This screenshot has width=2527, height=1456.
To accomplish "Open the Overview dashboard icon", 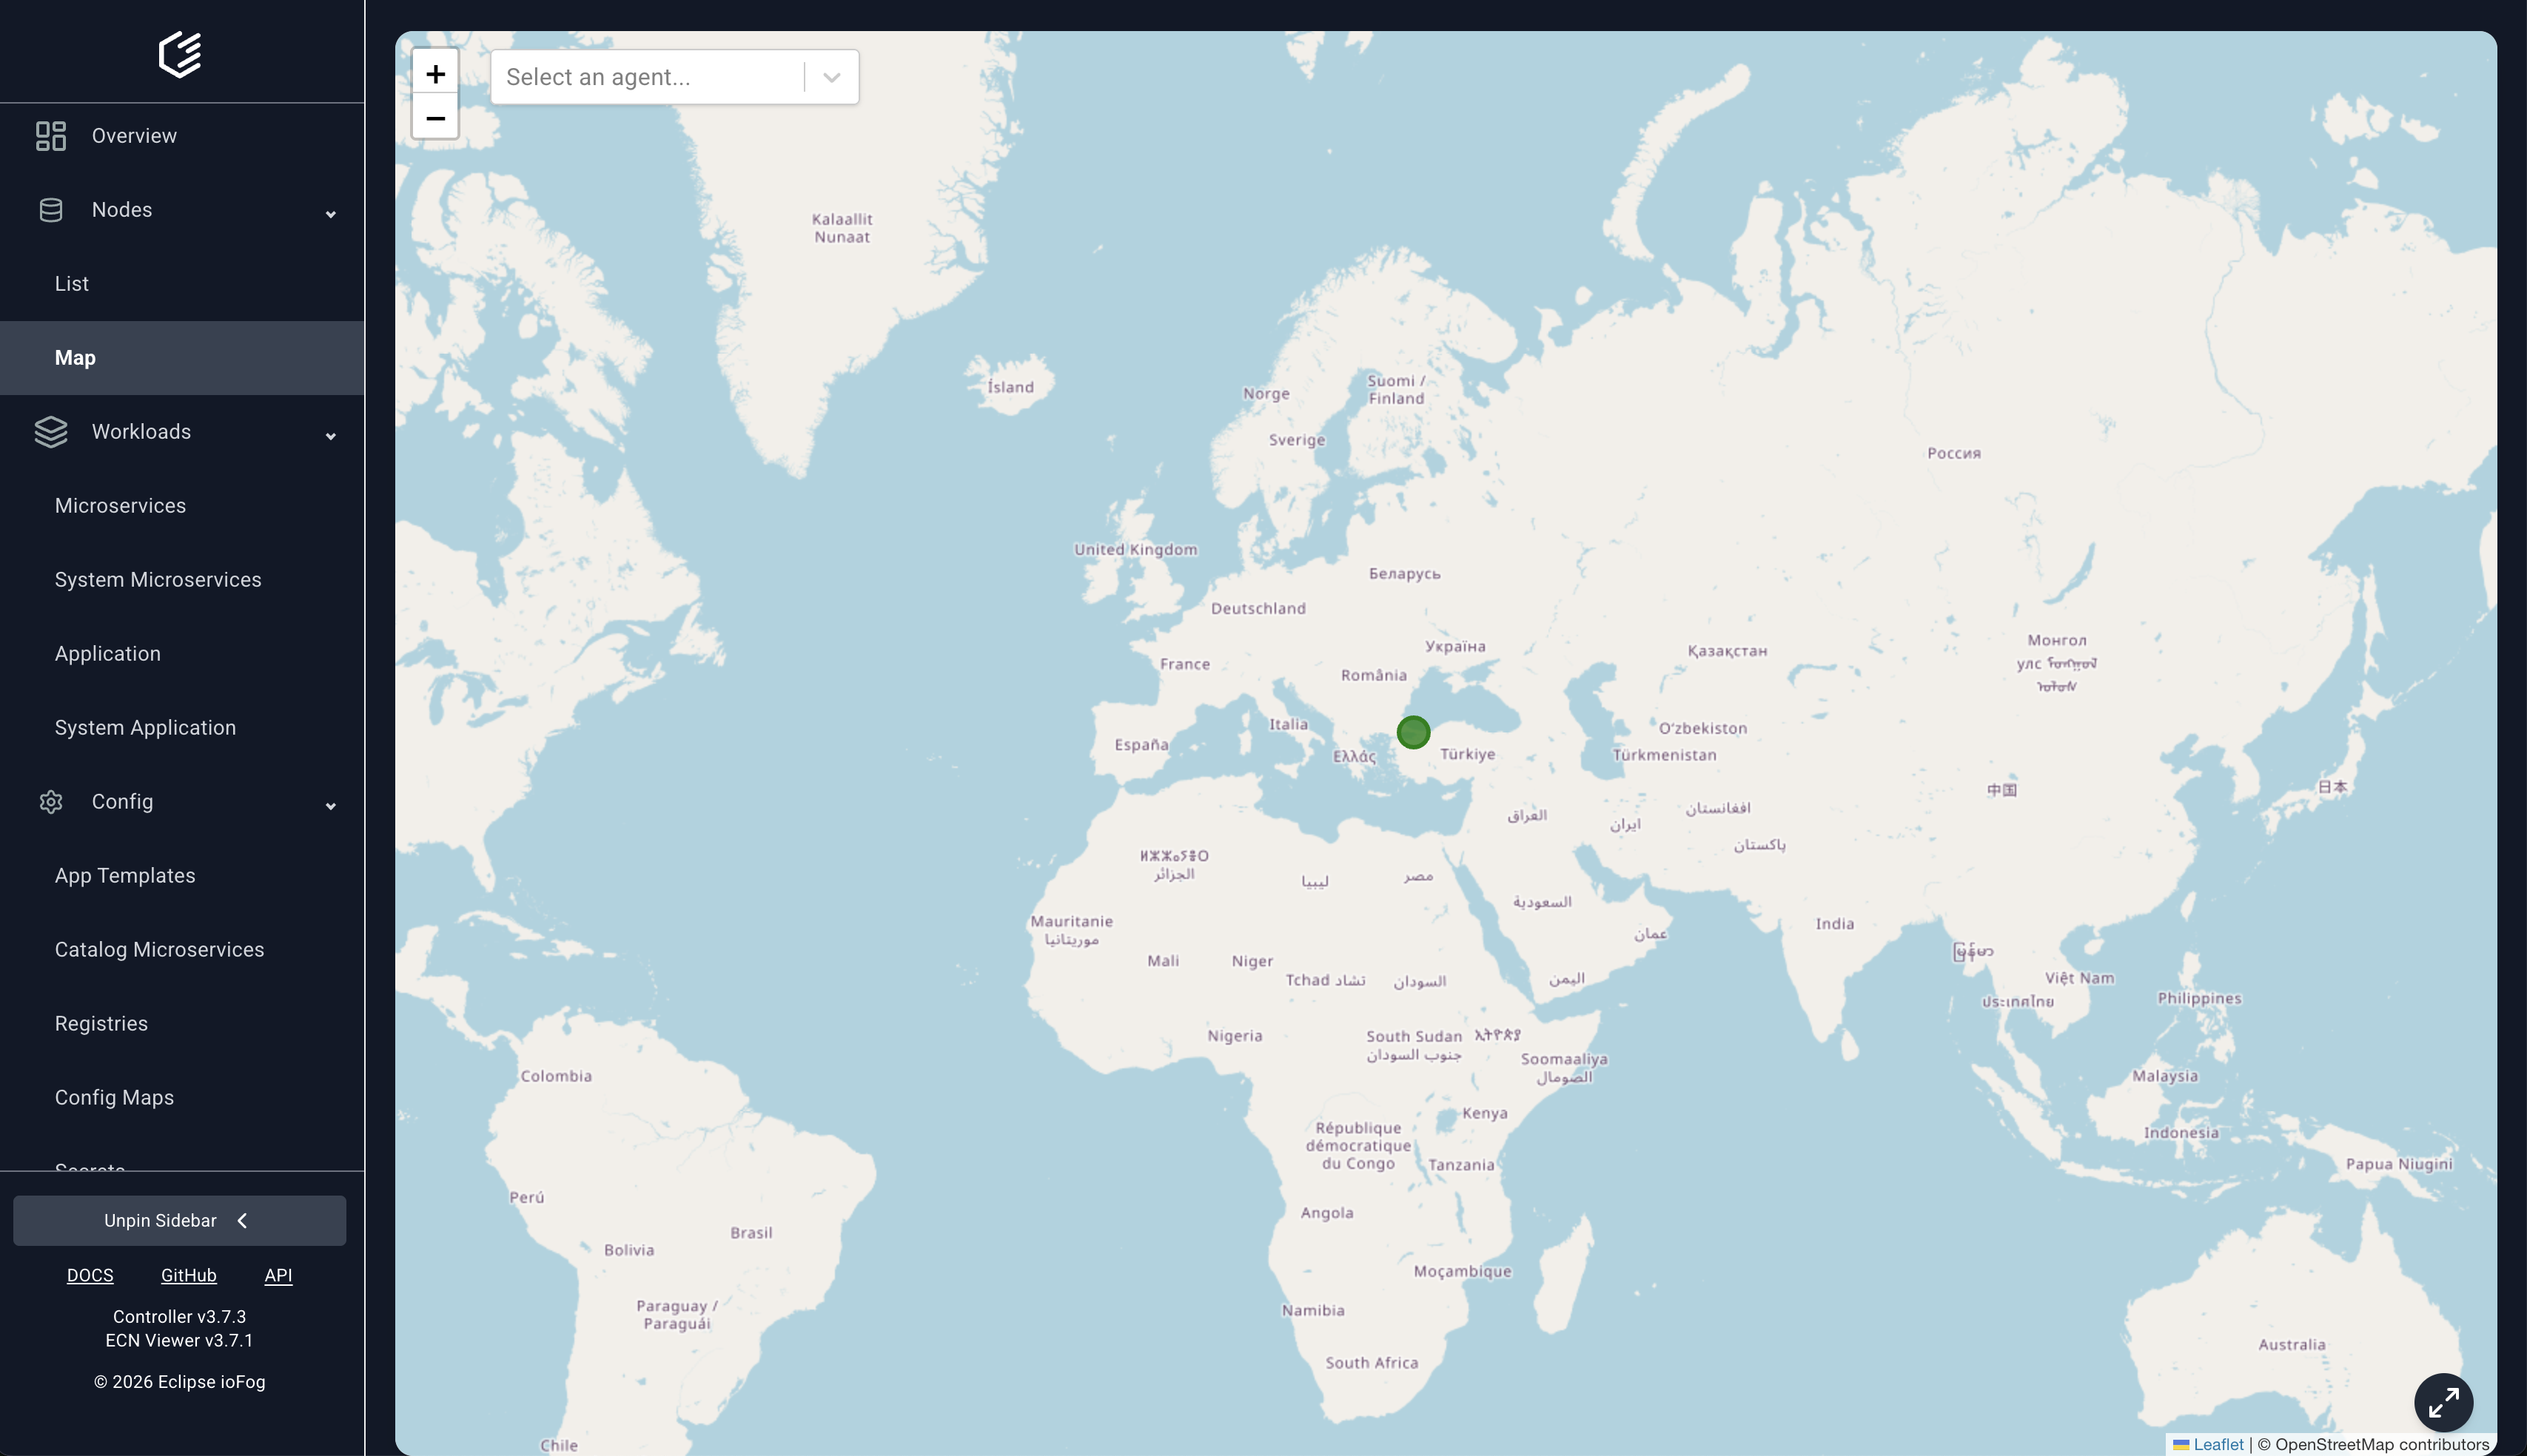I will point(51,135).
